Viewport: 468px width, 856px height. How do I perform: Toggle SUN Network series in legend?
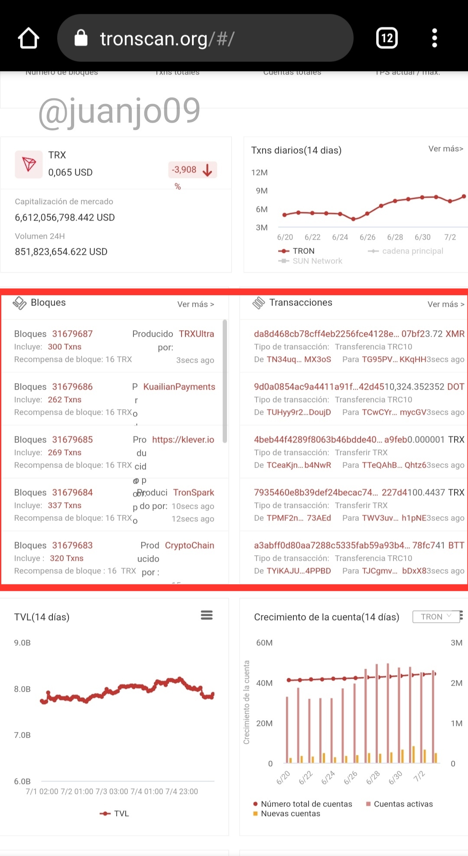pos(310,261)
